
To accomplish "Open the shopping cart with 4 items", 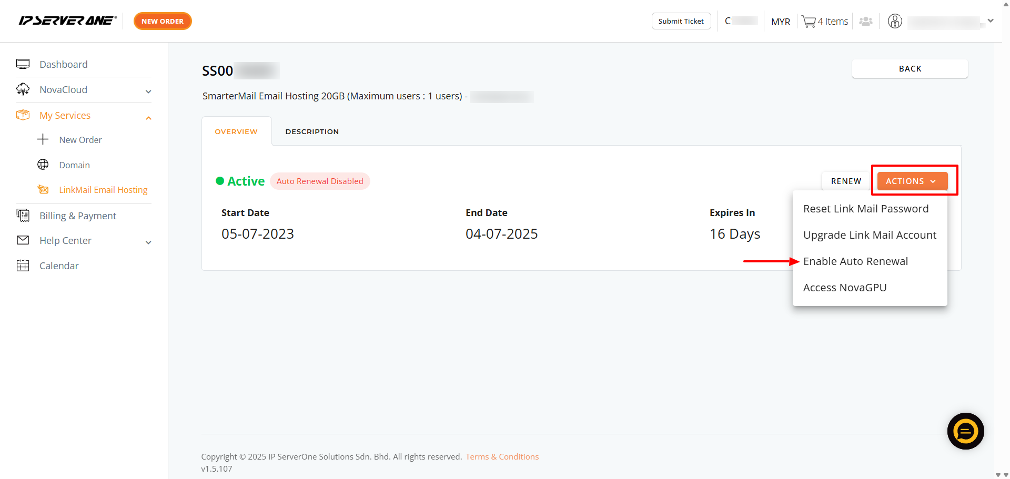I will coord(825,22).
